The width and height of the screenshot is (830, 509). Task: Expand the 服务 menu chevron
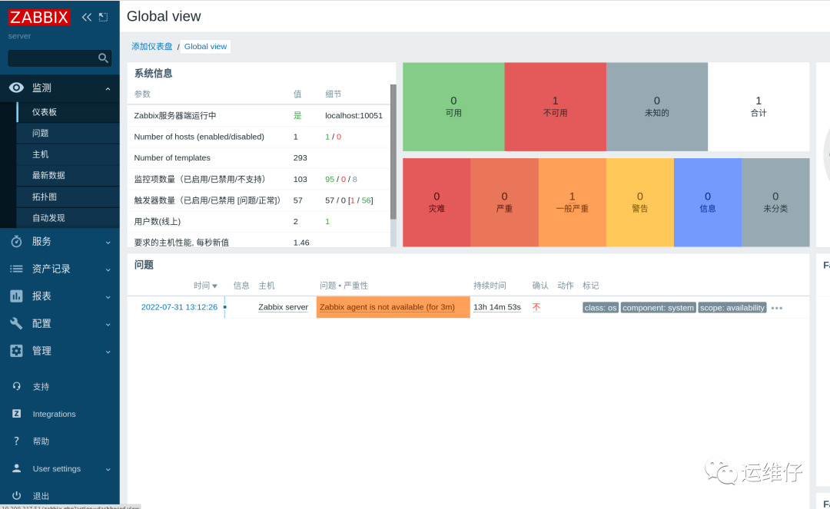coord(108,243)
